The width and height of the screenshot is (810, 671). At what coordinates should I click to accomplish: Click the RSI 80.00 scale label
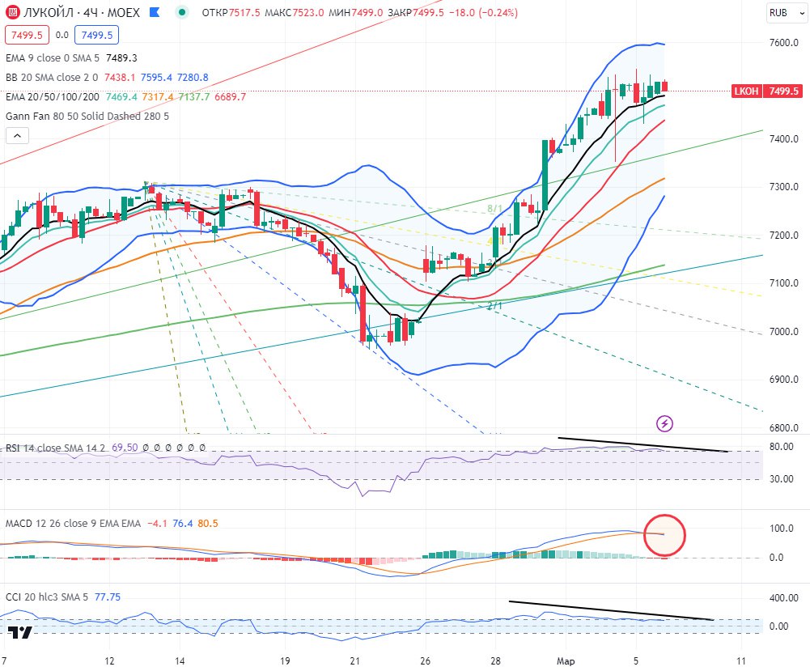tap(781, 447)
